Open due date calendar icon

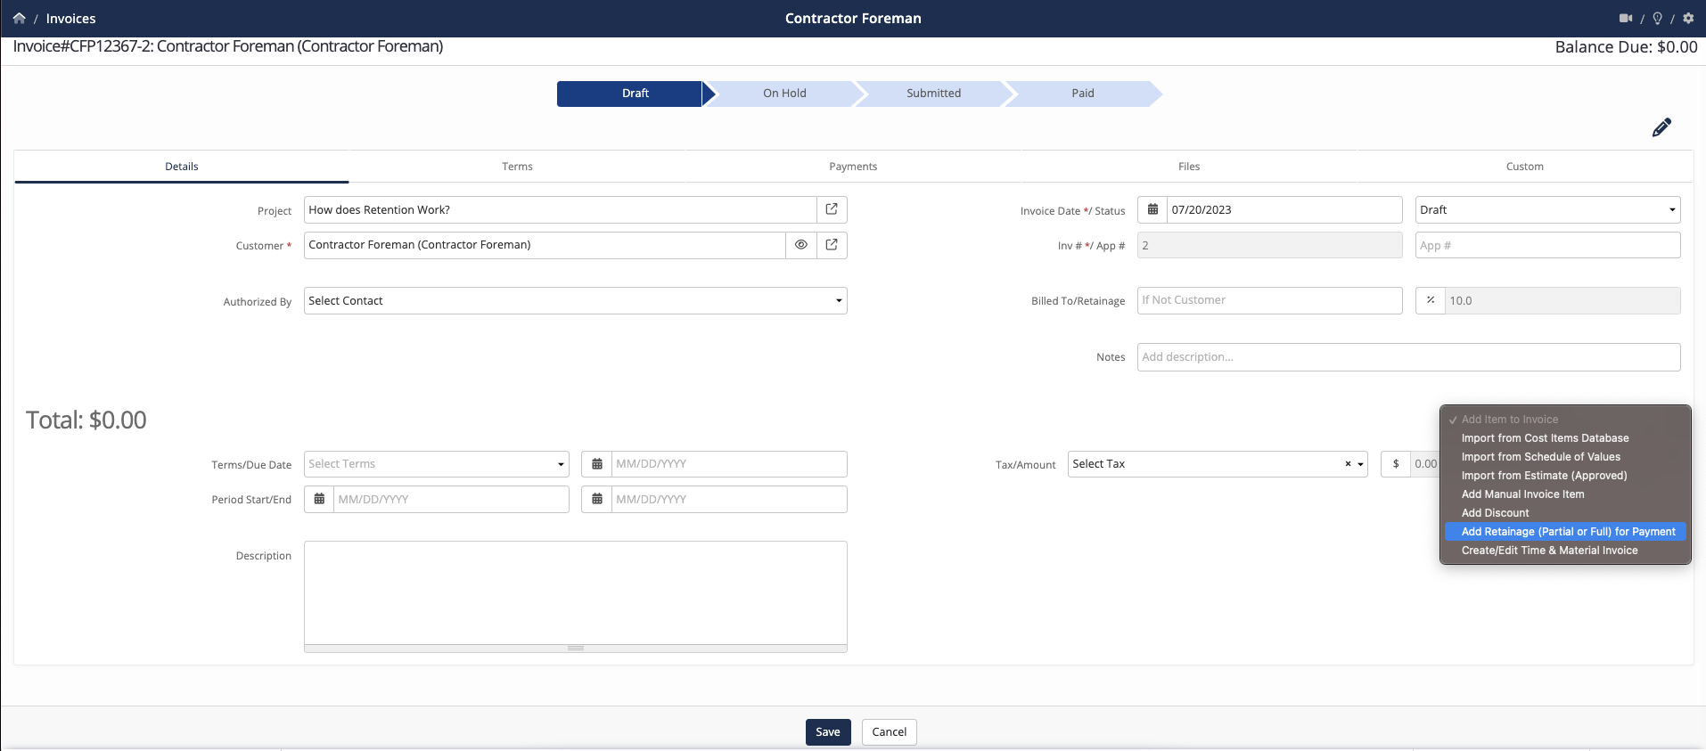tap(597, 464)
